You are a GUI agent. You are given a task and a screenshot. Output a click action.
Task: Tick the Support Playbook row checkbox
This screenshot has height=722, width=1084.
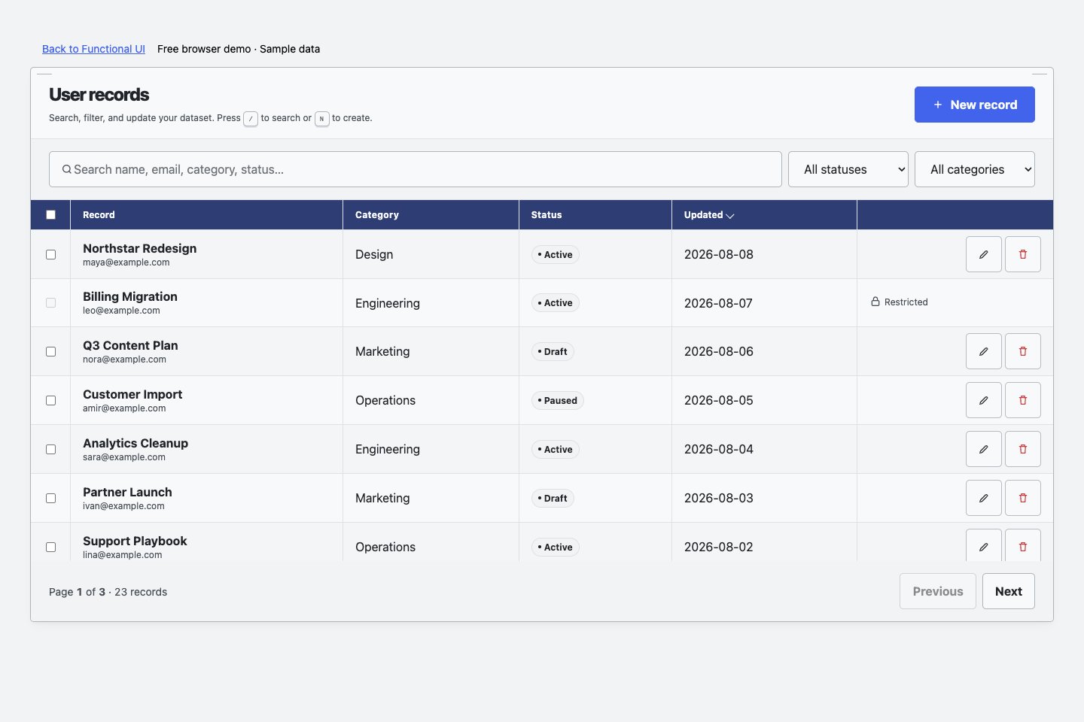(x=50, y=547)
